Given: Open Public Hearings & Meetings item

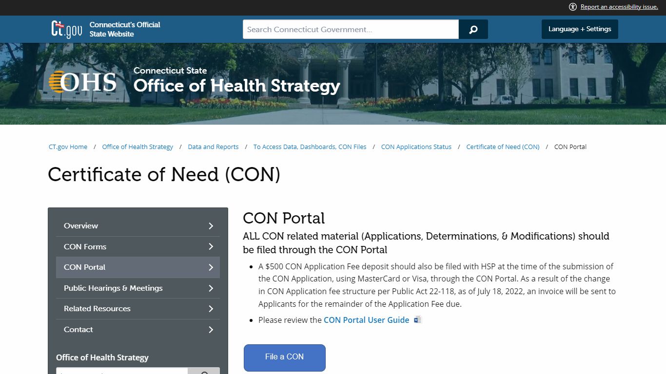Looking at the screenshot, I should 138,288.
